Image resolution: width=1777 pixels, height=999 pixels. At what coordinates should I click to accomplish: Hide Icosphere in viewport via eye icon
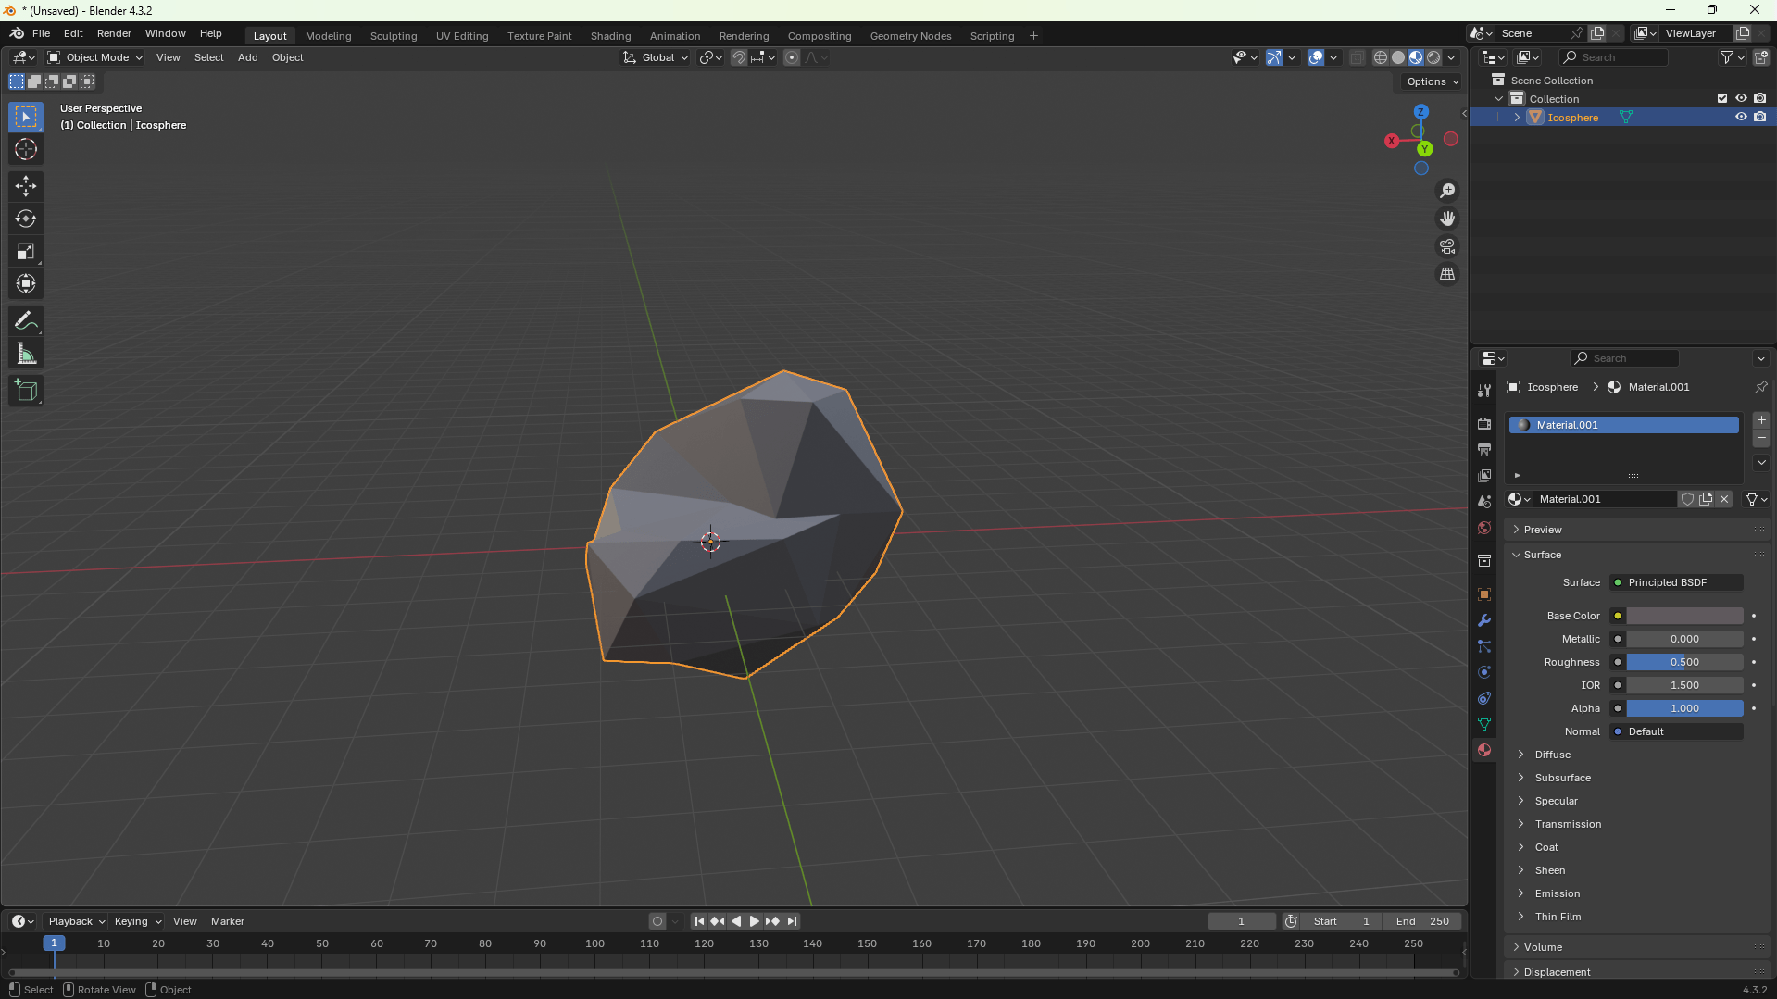[x=1741, y=118]
